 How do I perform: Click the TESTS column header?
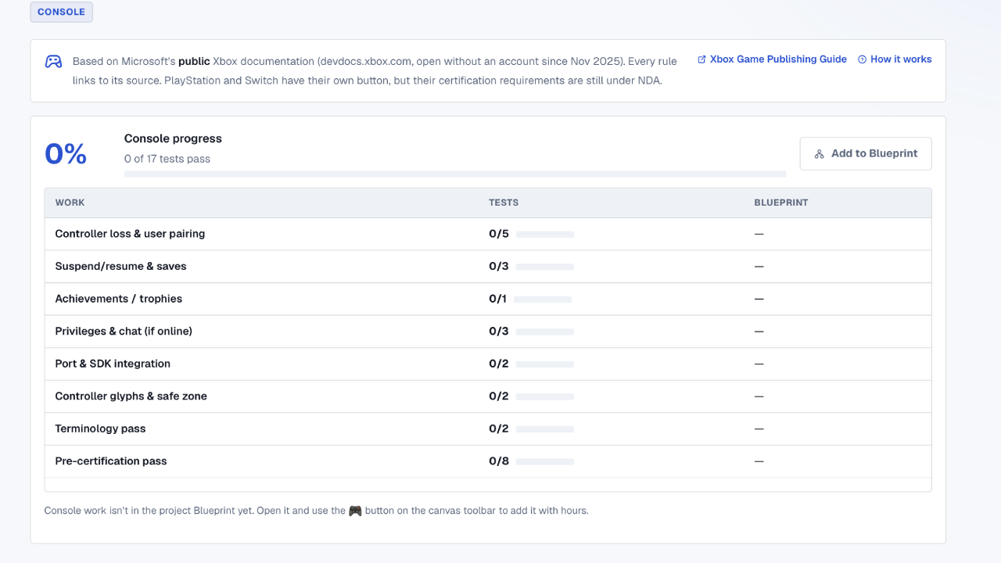[504, 203]
